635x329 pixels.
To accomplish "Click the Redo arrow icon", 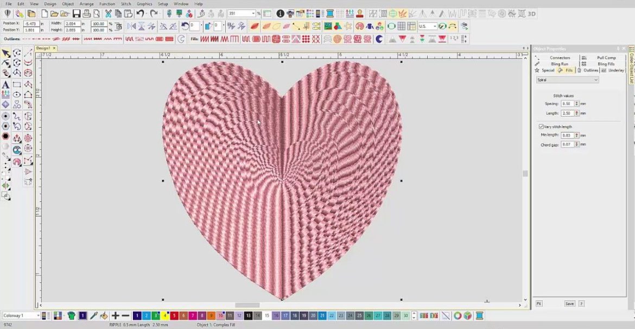I will pyautogui.click(x=154, y=14).
